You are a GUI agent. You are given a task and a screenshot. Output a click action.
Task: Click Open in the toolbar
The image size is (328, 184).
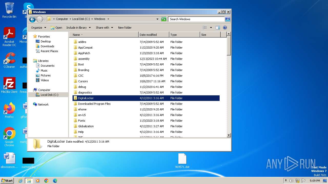tap(56, 28)
